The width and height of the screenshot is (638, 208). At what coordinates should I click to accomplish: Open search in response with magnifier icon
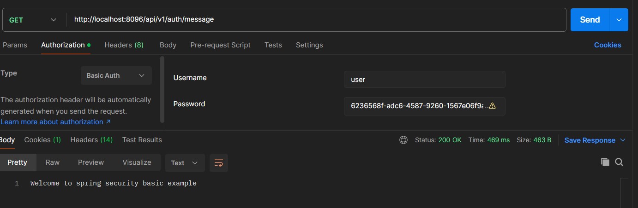(x=619, y=162)
